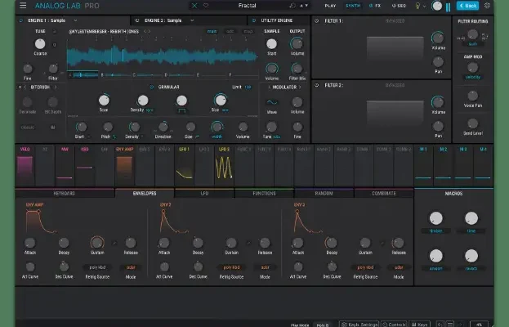Toggle the Modulator section power switch
This screenshot has width=509, height=327.
click(x=270, y=86)
